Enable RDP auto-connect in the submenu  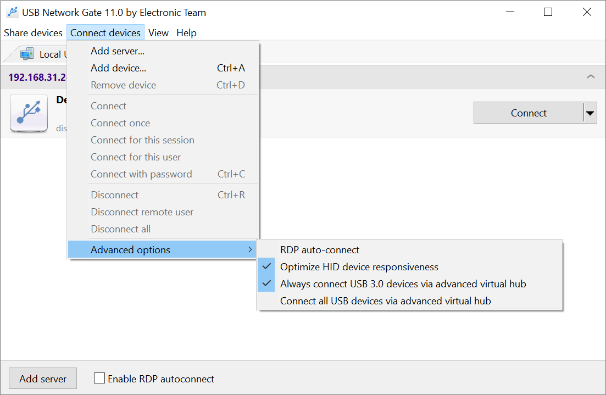pos(409,249)
